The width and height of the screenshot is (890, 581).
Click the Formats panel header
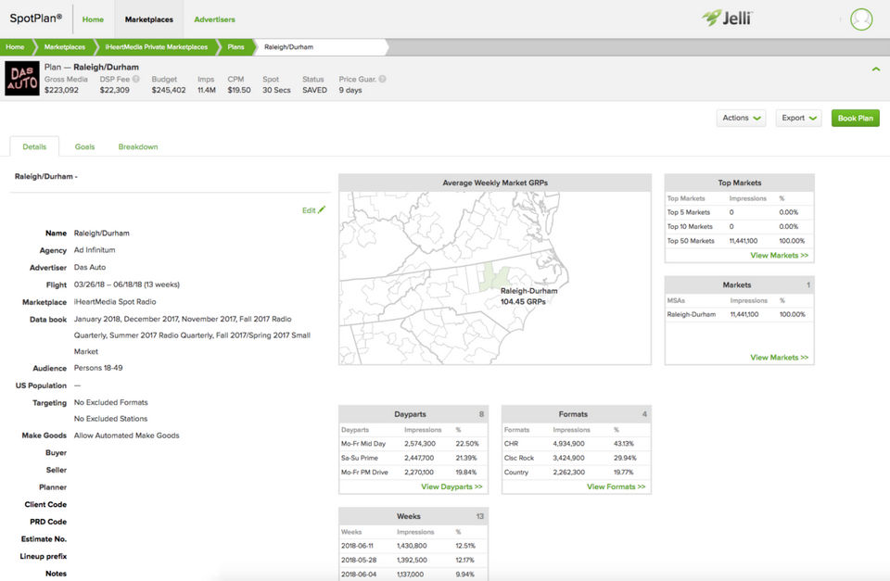(x=576, y=414)
